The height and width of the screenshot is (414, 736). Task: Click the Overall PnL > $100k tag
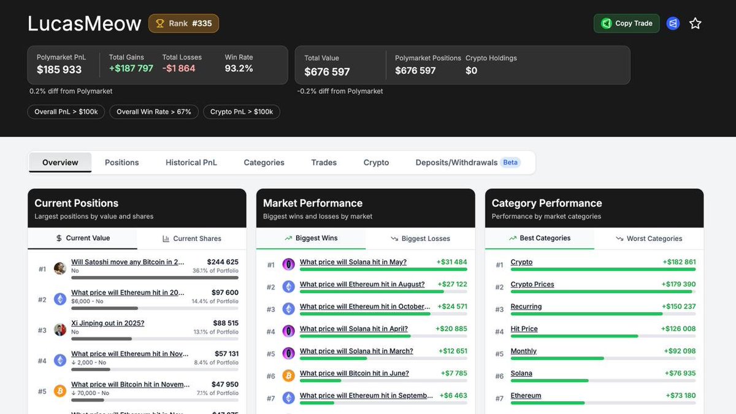(x=66, y=112)
